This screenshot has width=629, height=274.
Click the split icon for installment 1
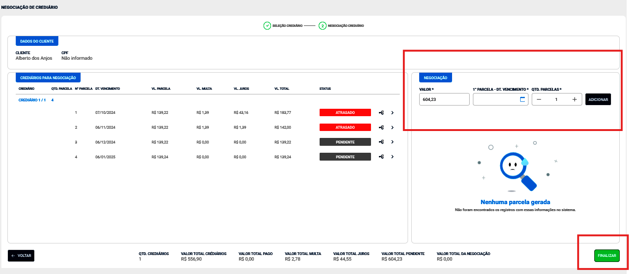coord(381,112)
